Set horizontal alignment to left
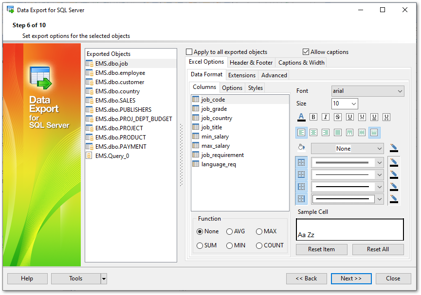 [301, 133]
